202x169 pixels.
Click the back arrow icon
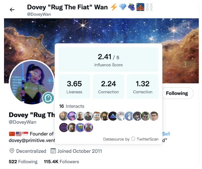coord(12,10)
